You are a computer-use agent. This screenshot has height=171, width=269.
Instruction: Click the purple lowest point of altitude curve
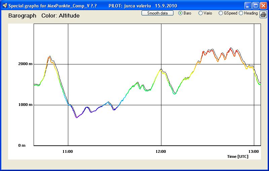coord(77,117)
